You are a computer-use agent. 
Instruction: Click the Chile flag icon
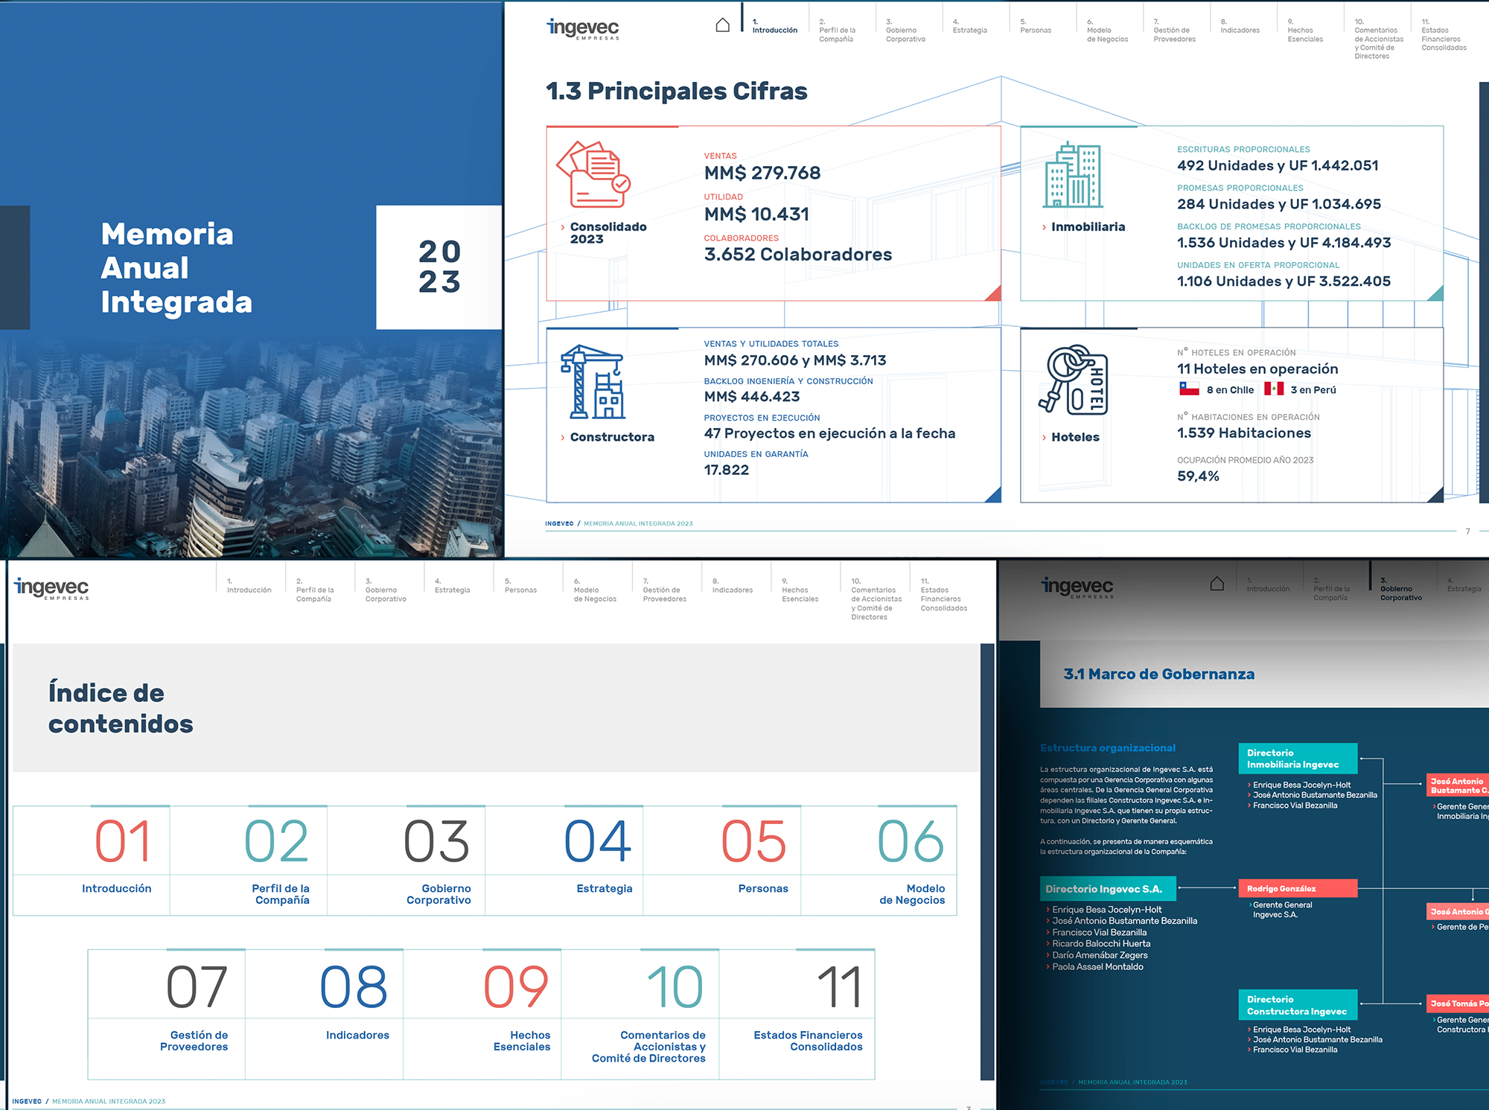point(1189,389)
